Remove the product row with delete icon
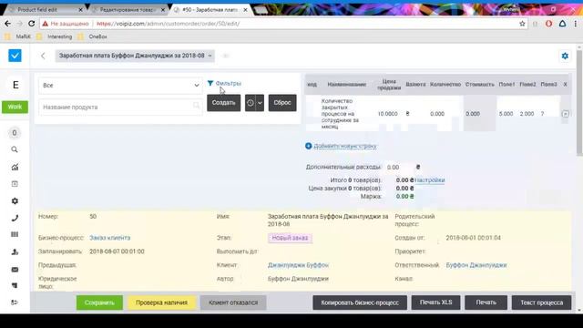This screenshot has width=583, height=328. (565, 114)
